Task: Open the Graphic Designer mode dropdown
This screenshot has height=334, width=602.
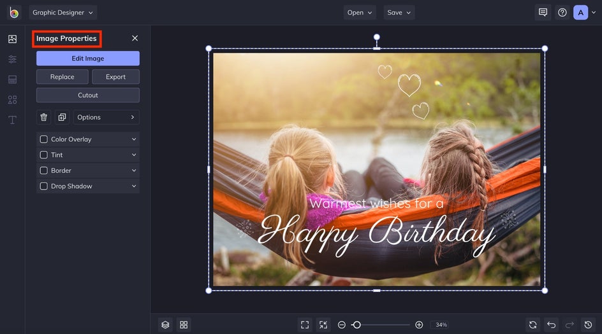Action: 63,13
